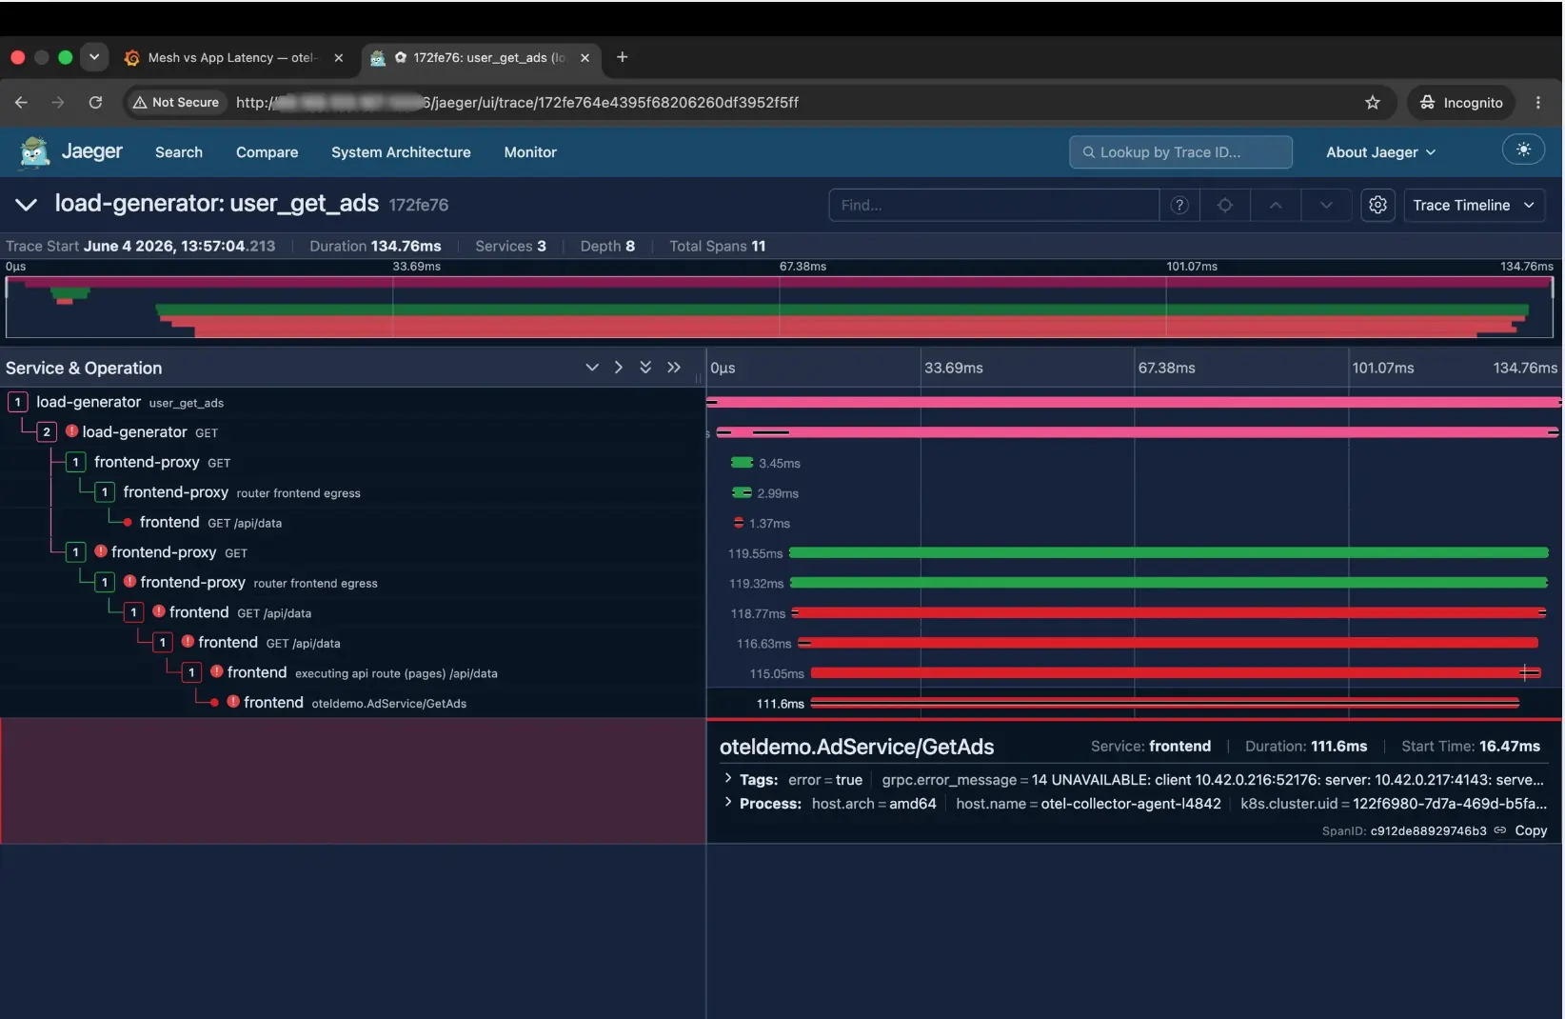Close the 172fe76 user_get_ads tab
1565x1019 pixels.
click(x=584, y=57)
